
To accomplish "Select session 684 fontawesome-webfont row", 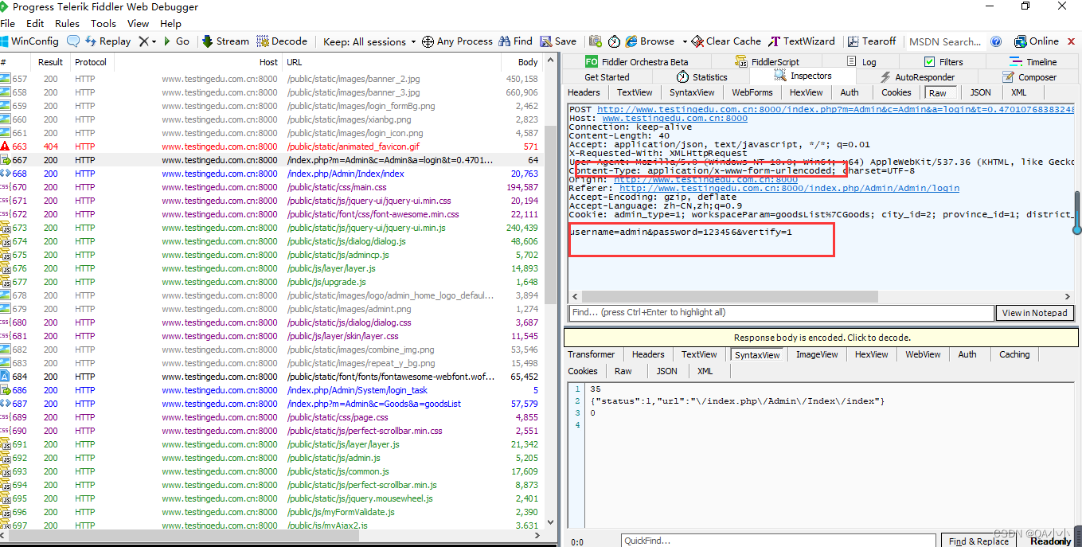I will click(271, 377).
